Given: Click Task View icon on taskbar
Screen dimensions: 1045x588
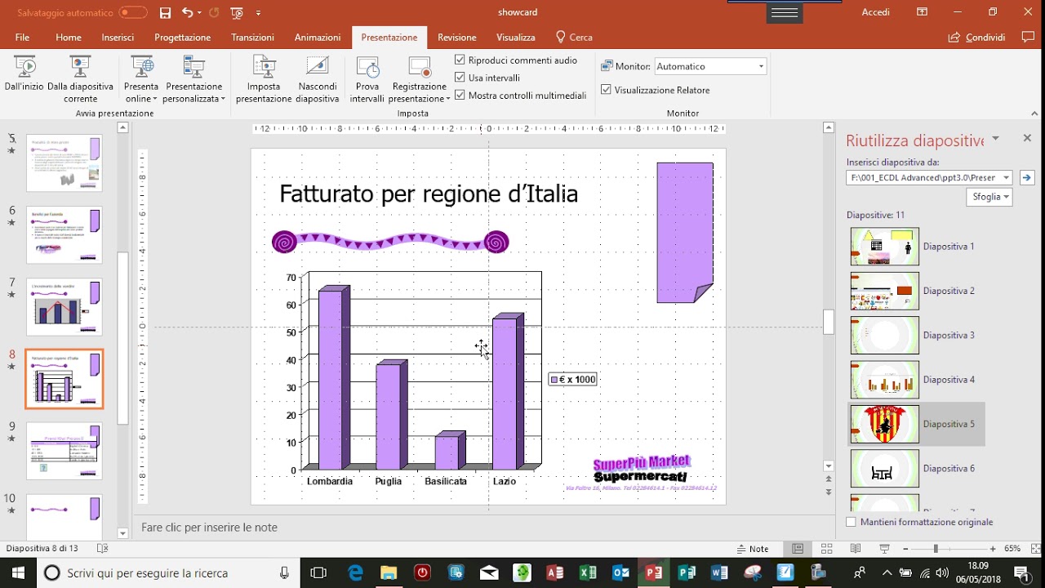Looking at the screenshot, I should (318, 572).
